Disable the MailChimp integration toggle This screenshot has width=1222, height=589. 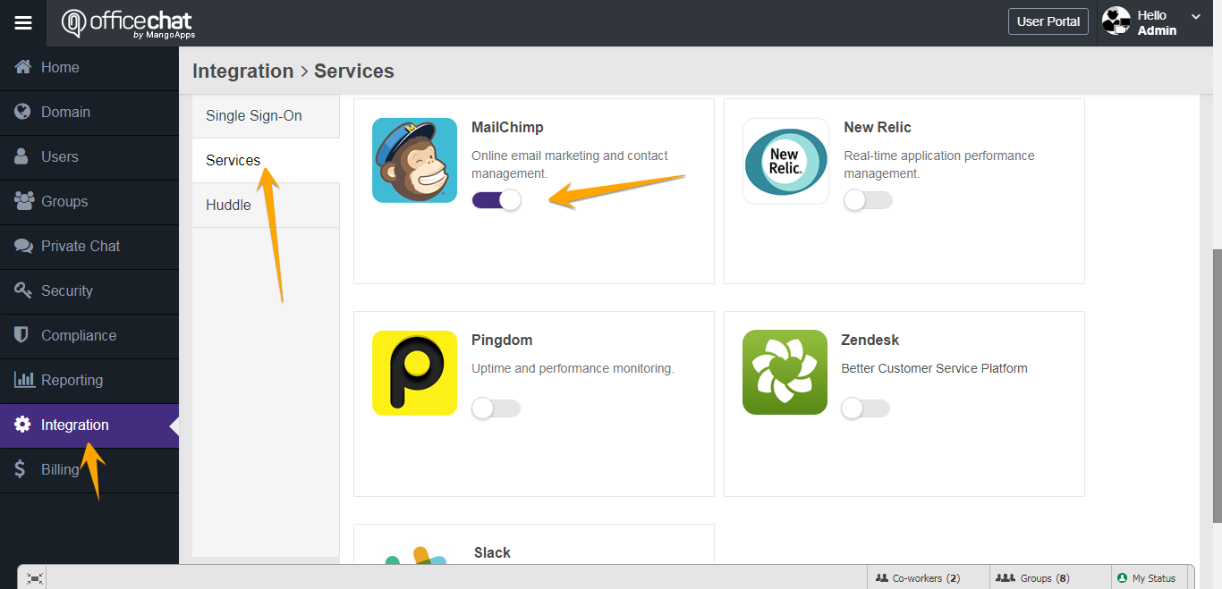496,200
